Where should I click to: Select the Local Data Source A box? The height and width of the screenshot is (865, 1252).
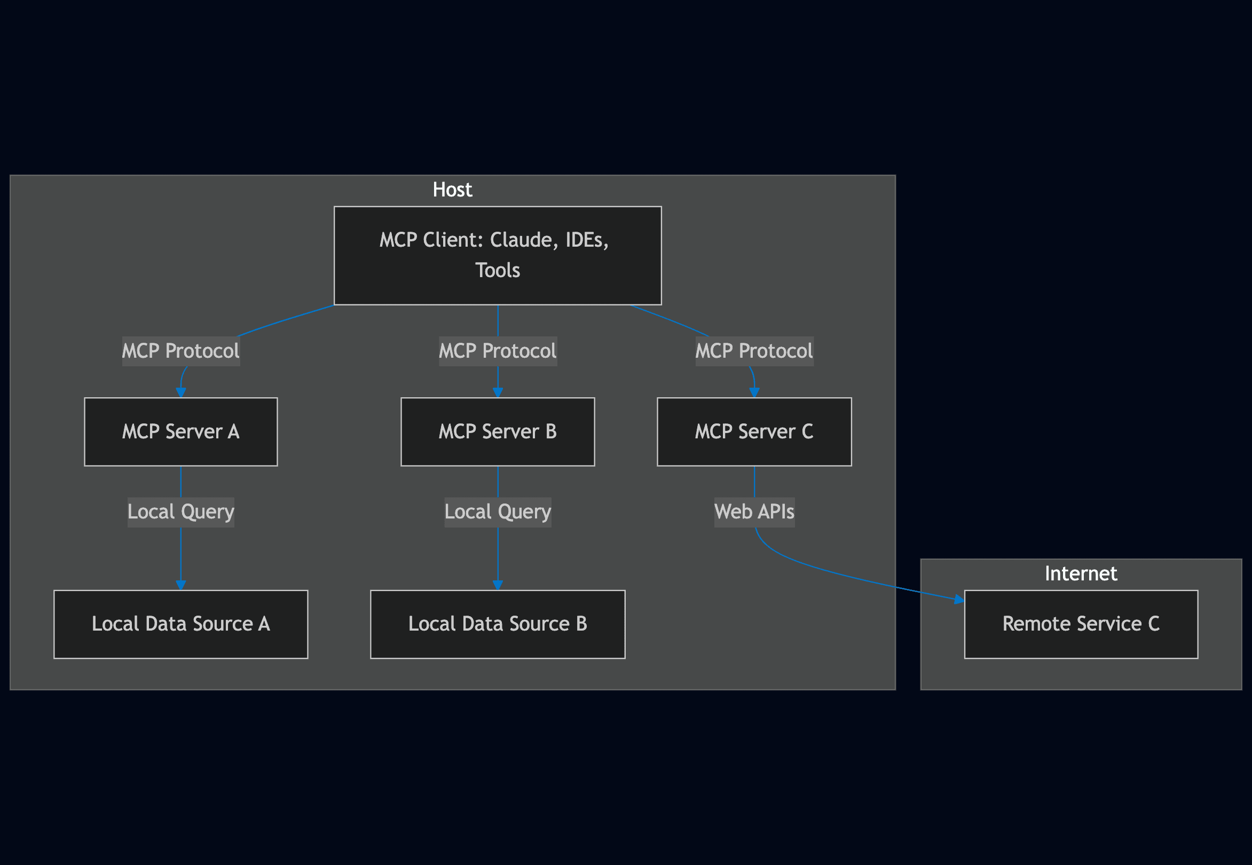pos(180,624)
